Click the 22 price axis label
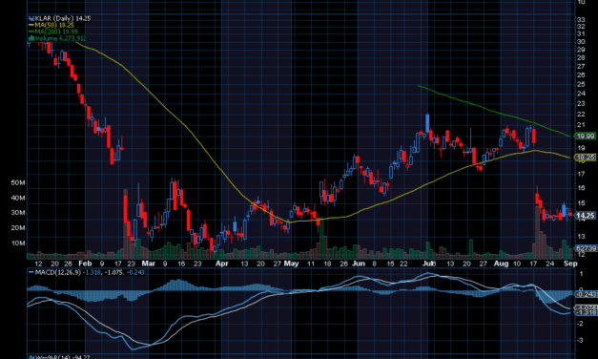This screenshot has height=359, width=598. tap(582, 115)
